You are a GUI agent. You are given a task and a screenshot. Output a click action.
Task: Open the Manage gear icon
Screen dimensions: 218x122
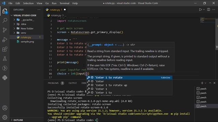5,117
